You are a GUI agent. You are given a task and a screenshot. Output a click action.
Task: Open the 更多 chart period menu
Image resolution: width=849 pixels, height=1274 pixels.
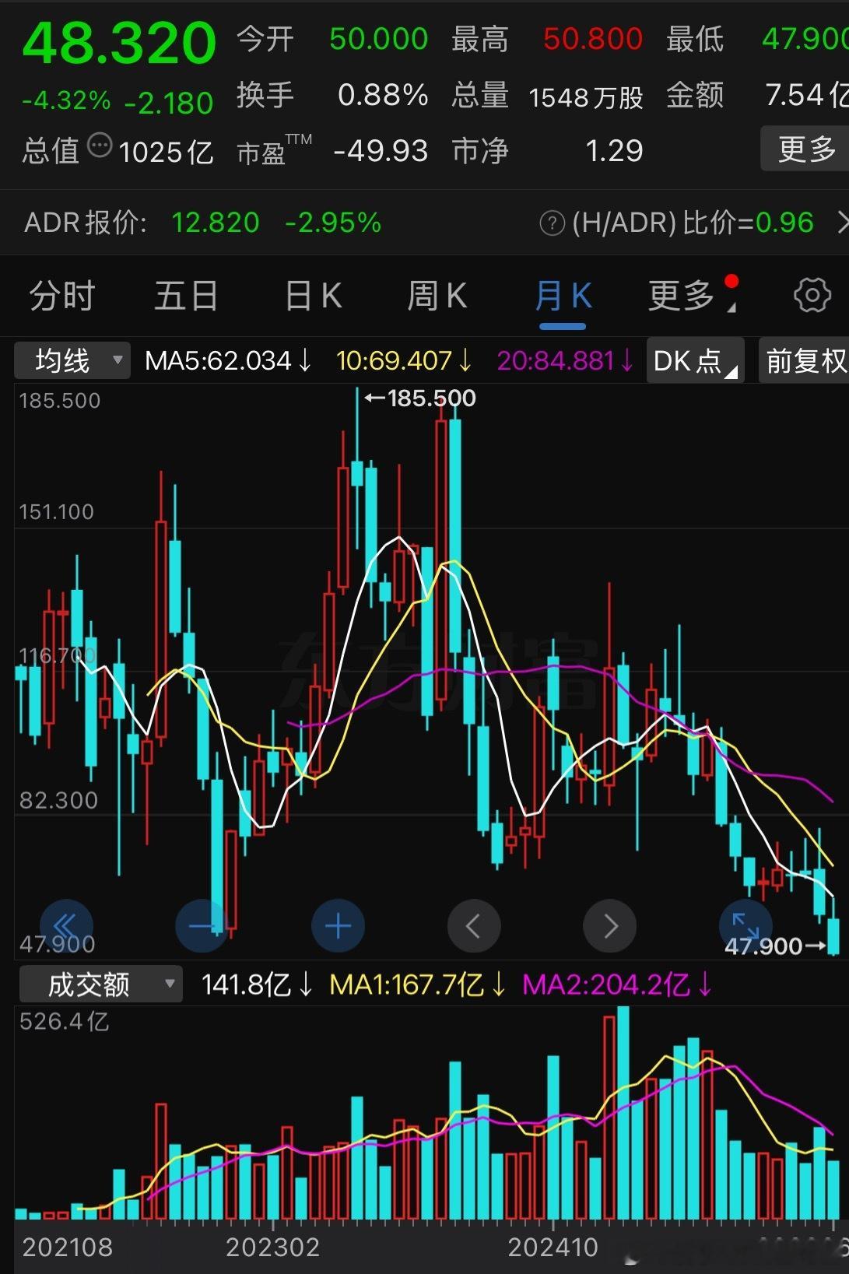point(691,296)
